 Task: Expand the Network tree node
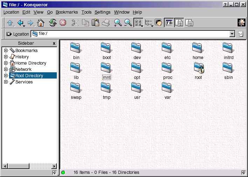tap(6, 69)
